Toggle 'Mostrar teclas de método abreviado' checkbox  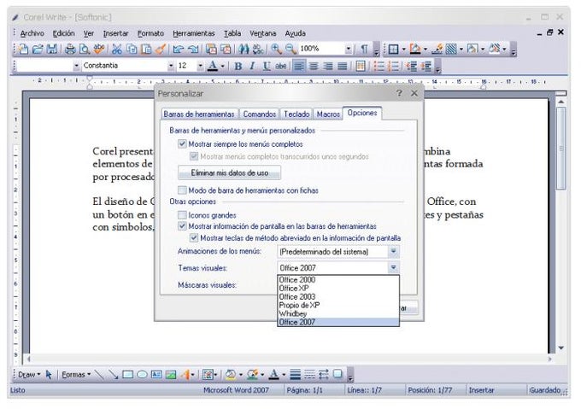tap(193, 237)
